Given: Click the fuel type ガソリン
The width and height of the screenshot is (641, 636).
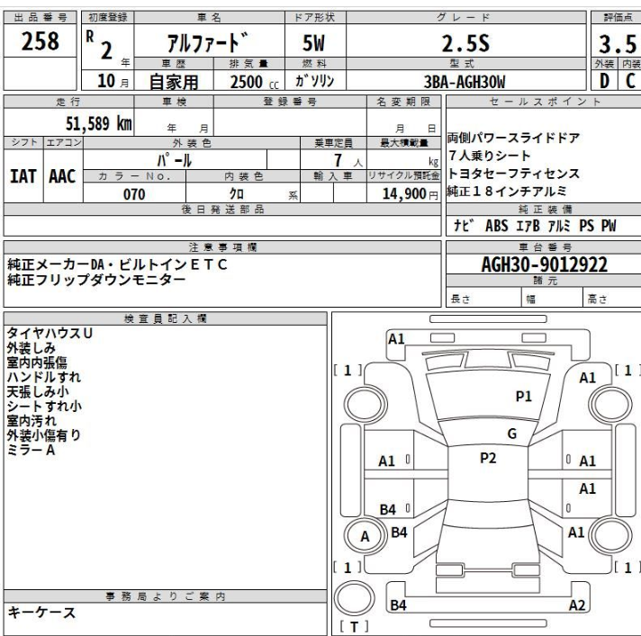Looking at the screenshot, I should (x=315, y=81).
